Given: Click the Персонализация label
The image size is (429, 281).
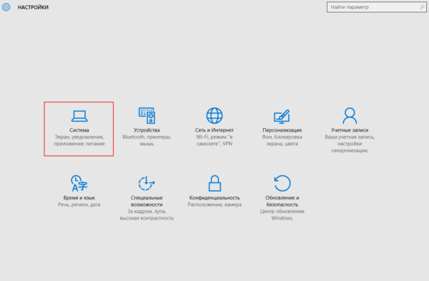Looking at the screenshot, I should point(282,130).
